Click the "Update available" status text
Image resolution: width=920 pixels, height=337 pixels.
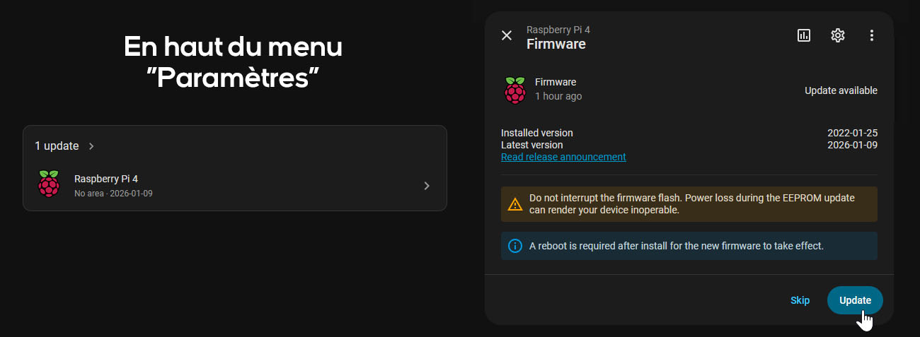tap(841, 90)
